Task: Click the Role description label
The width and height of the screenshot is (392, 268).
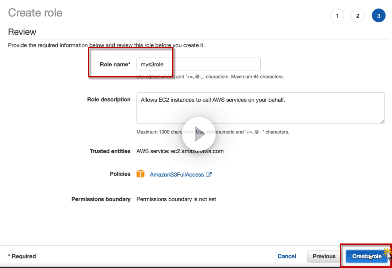Action: coord(109,99)
